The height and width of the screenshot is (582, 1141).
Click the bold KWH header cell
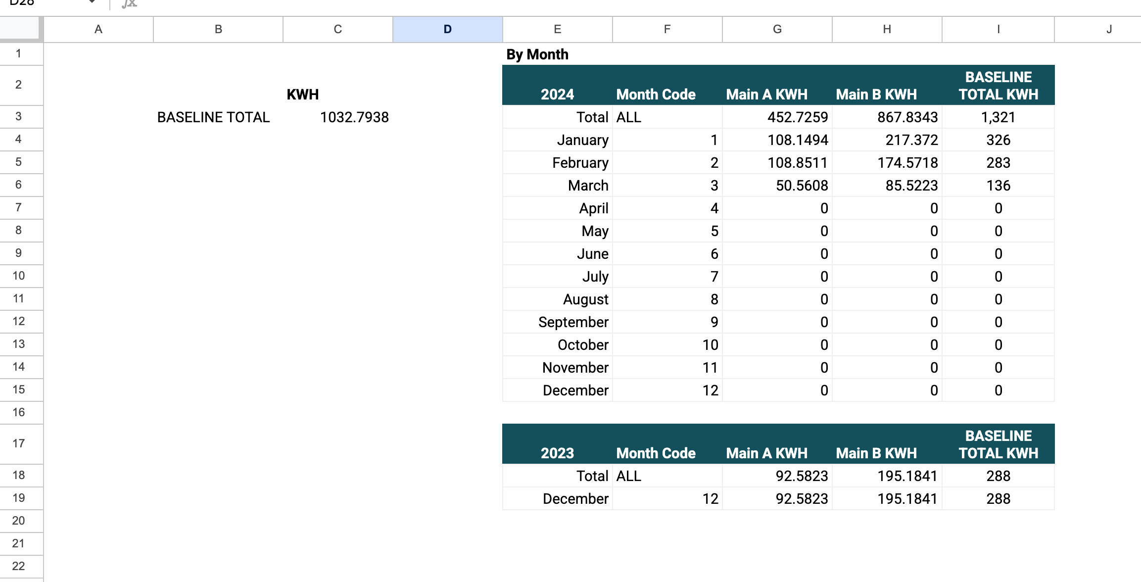[303, 94]
